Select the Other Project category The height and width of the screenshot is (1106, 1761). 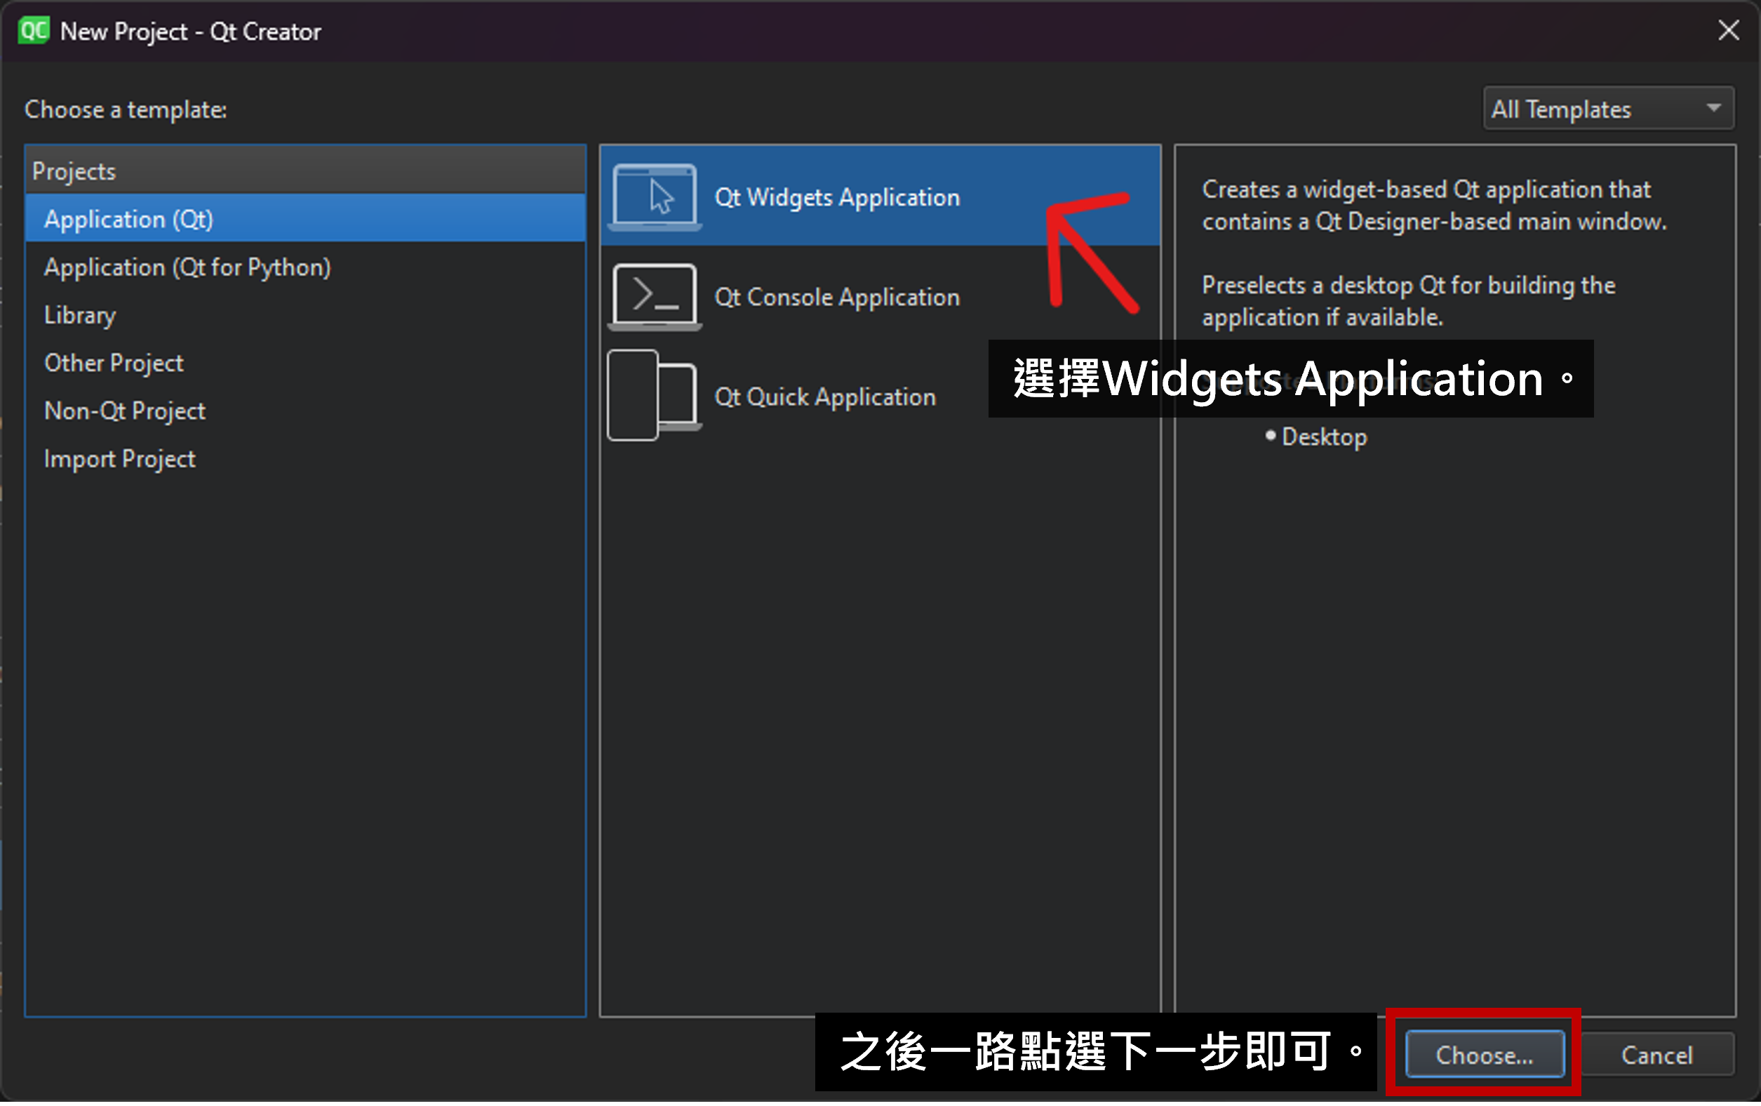coord(306,364)
